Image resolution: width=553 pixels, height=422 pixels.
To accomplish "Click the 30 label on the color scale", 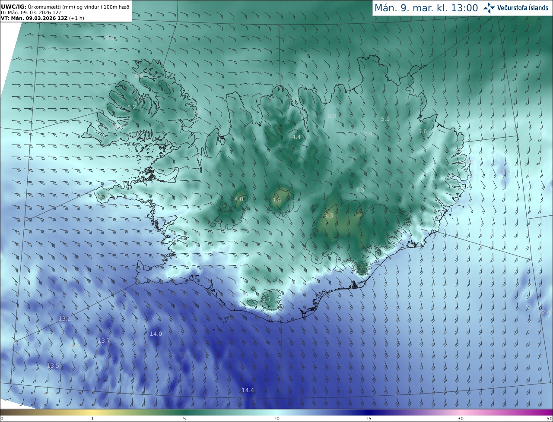I will pyautogui.click(x=461, y=419).
